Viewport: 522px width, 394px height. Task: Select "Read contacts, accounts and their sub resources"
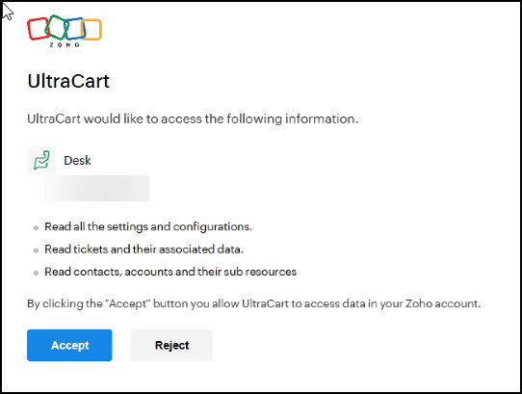point(170,272)
